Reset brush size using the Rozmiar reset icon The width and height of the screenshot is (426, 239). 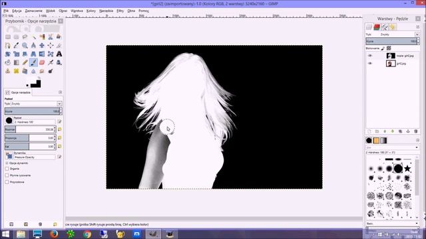point(59,129)
